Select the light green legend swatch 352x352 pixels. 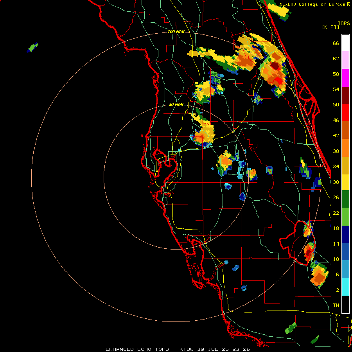click(345, 217)
